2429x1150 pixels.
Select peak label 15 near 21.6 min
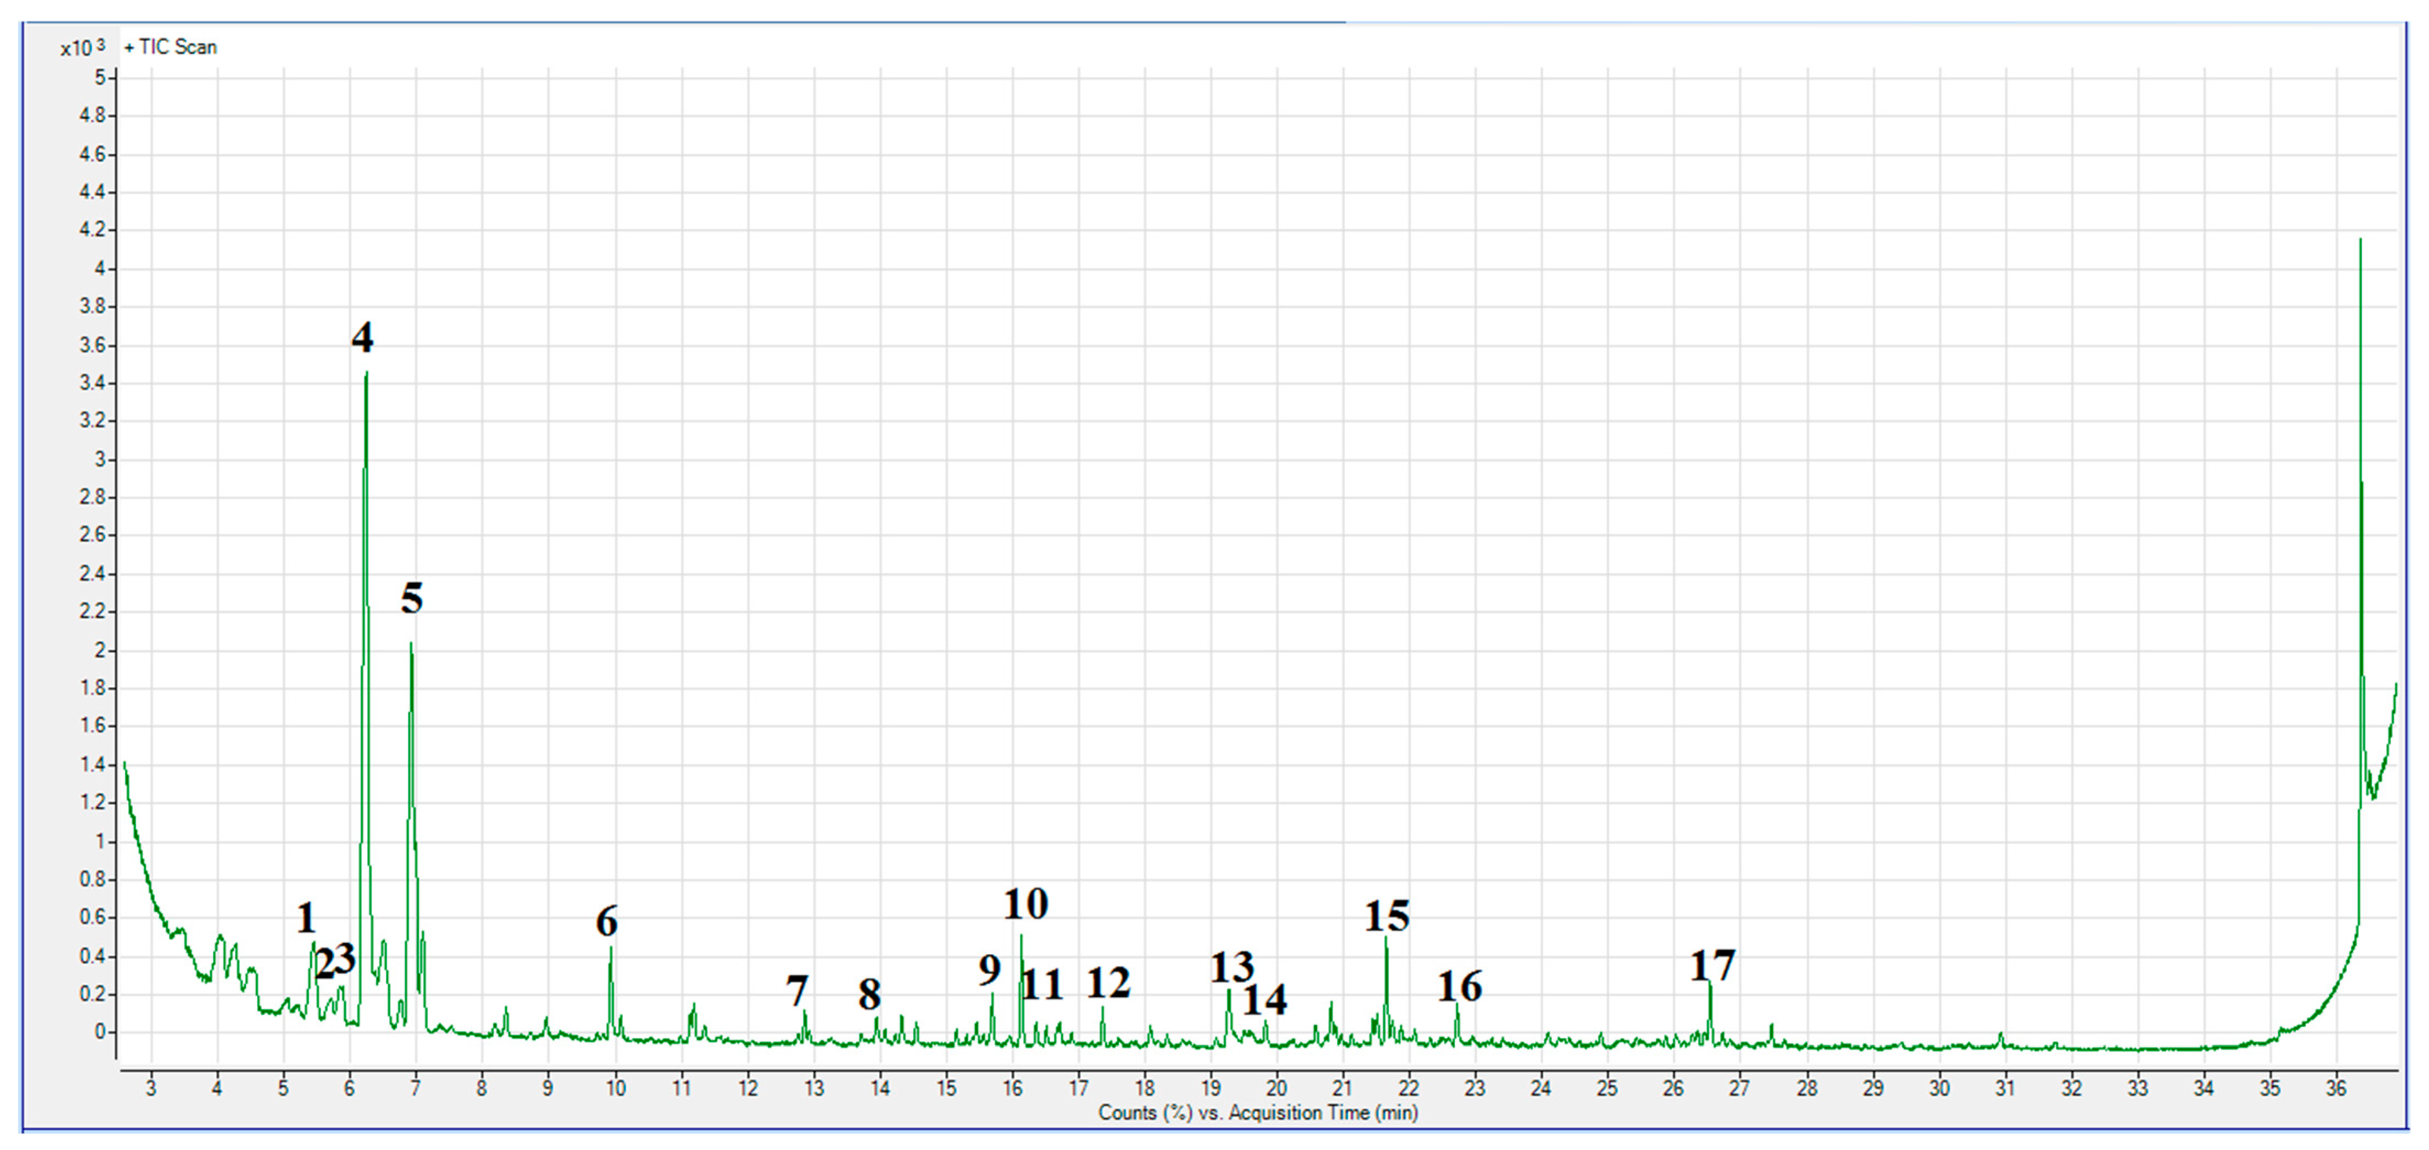[x=1387, y=915]
